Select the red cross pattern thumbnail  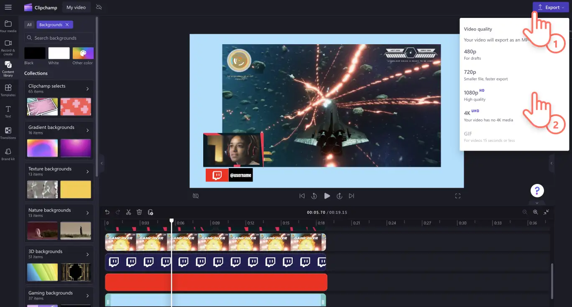coord(76,106)
